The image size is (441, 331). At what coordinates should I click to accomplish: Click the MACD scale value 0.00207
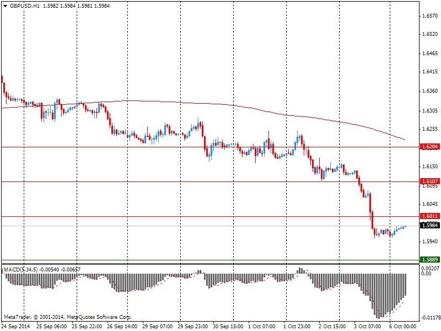pos(430,269)
